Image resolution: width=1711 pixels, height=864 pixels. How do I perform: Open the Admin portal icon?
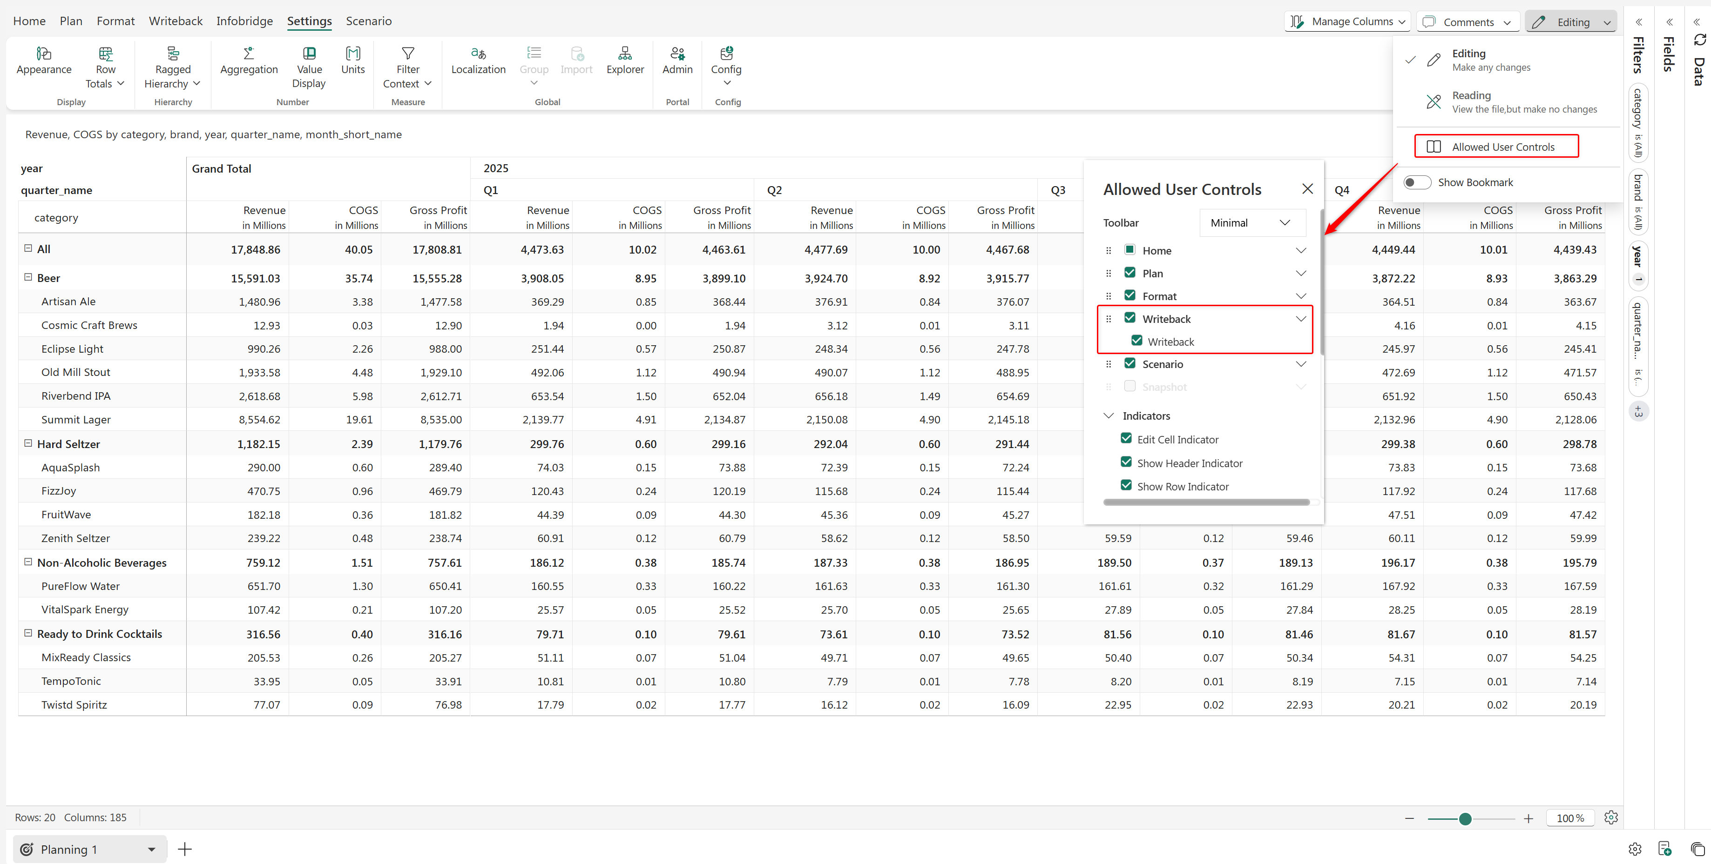[677, 54]
